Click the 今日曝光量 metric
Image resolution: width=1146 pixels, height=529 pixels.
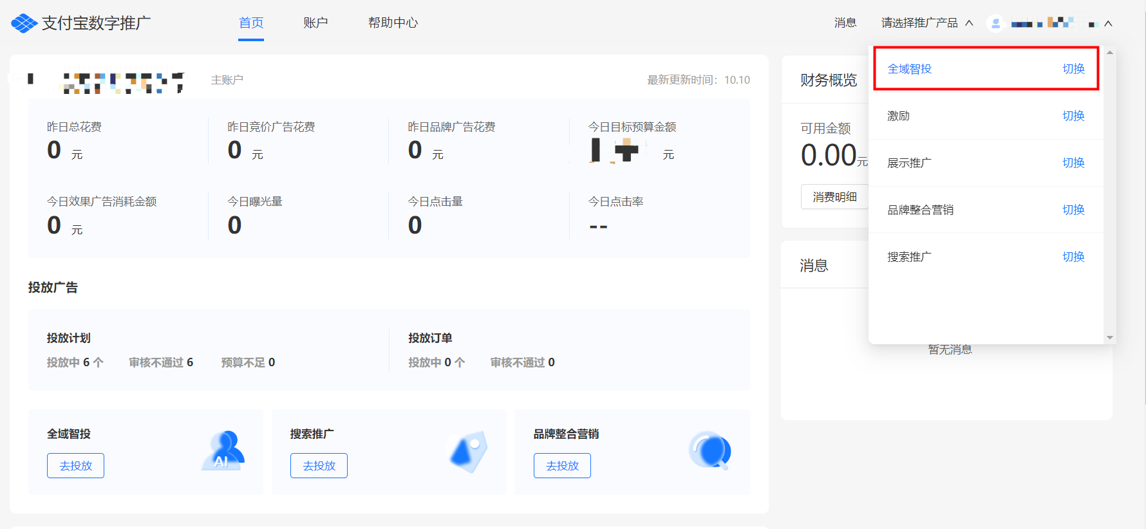tap(255, 216)
